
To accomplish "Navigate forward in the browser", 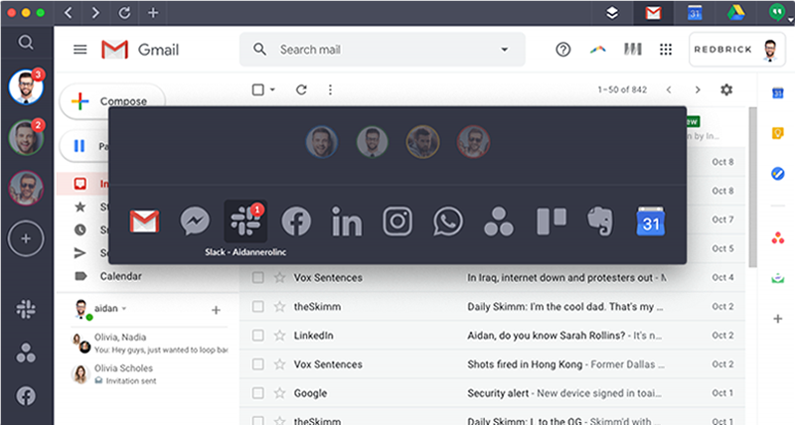I will click(x=95, y=13).
